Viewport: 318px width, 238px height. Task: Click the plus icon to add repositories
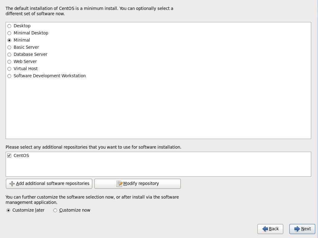[x=12, y=183]
